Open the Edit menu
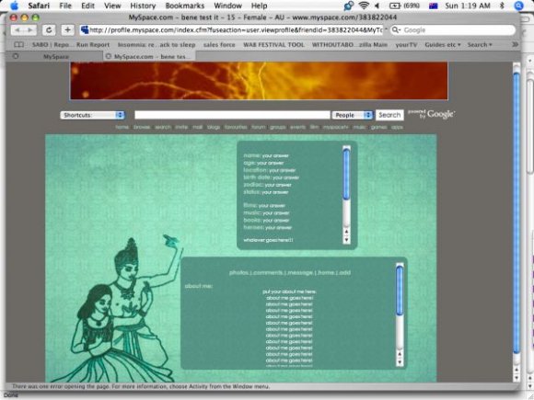Screen dimensions: 534x400 (x=87, y=6)
